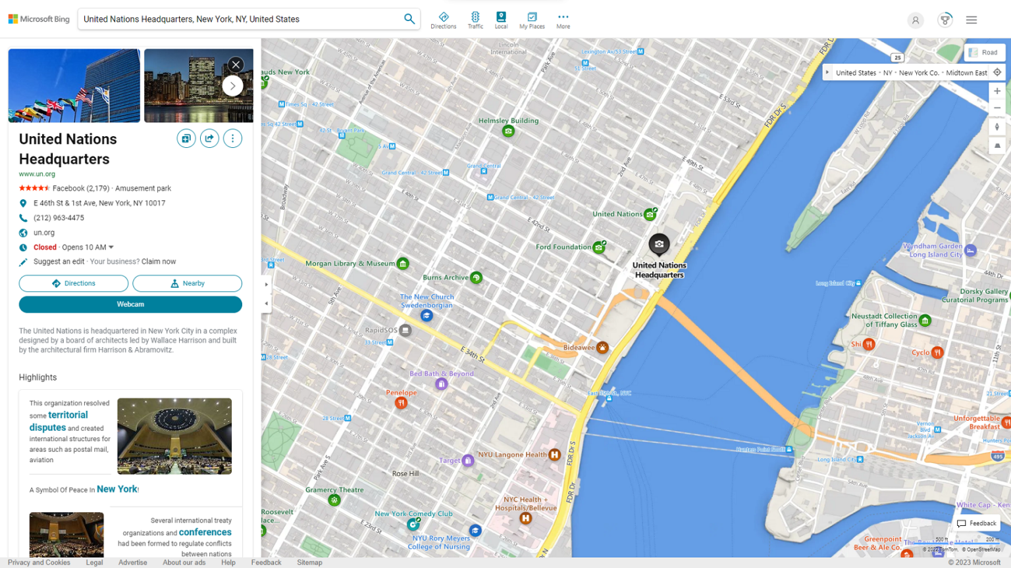
Task: Toggle the Traffic overlay
Action: click(475, 19)
